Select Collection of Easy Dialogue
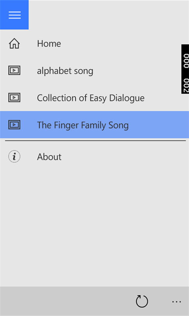This screenshot has width=189, height=316. click(91, 98)
